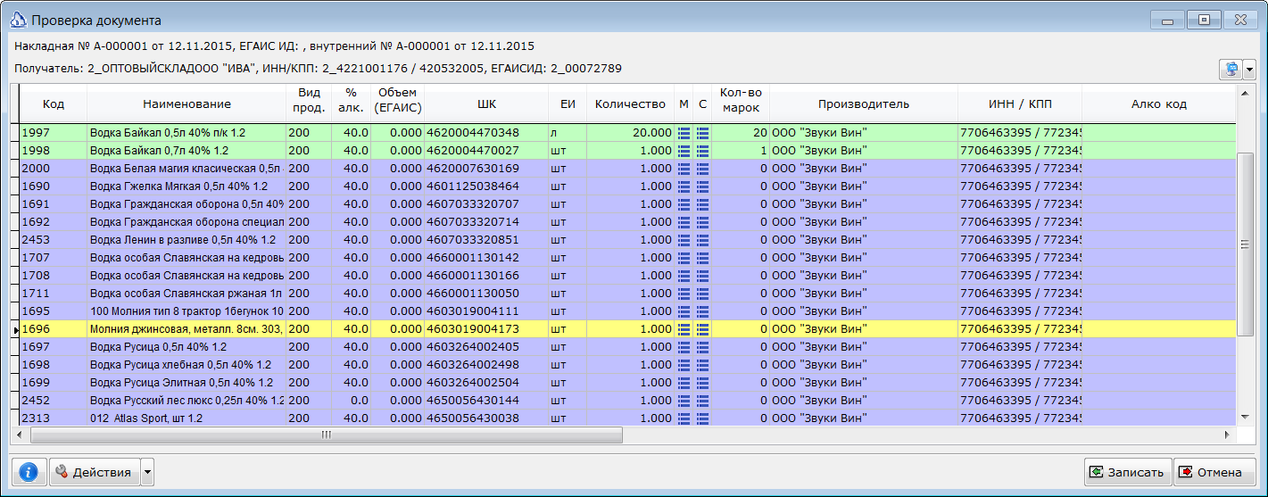Expand the dropdown arrow next to Действия

(147, 472)
